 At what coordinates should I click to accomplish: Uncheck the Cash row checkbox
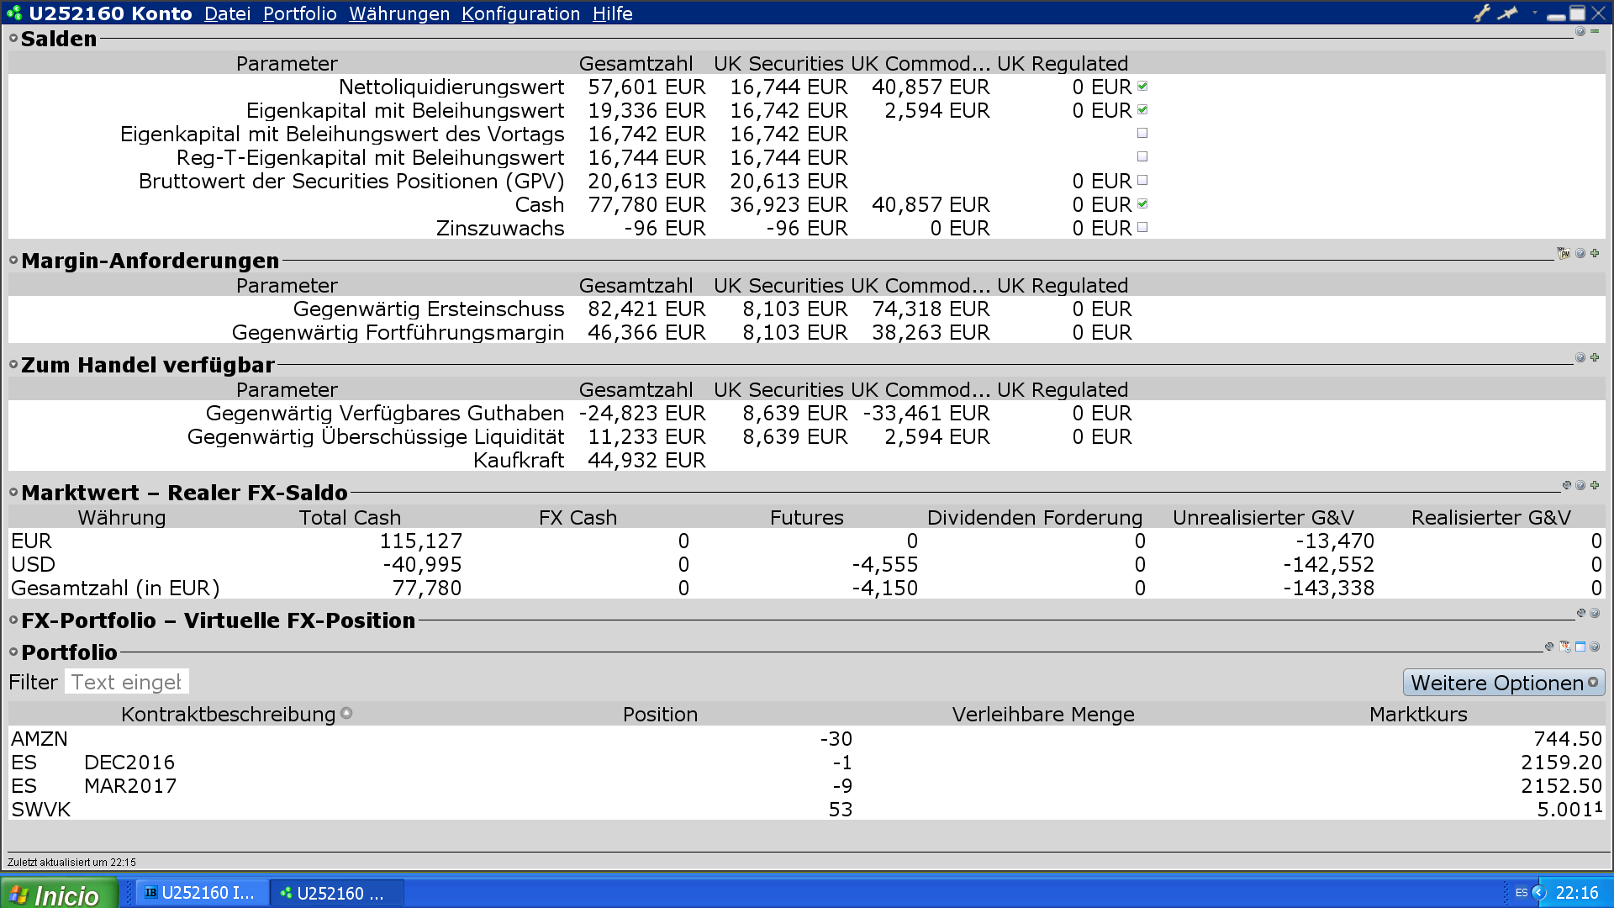[x=1142, y=204]
